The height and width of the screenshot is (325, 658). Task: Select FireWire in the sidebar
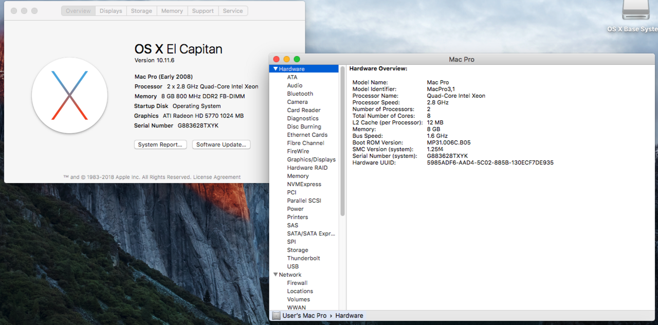[298, 151]
